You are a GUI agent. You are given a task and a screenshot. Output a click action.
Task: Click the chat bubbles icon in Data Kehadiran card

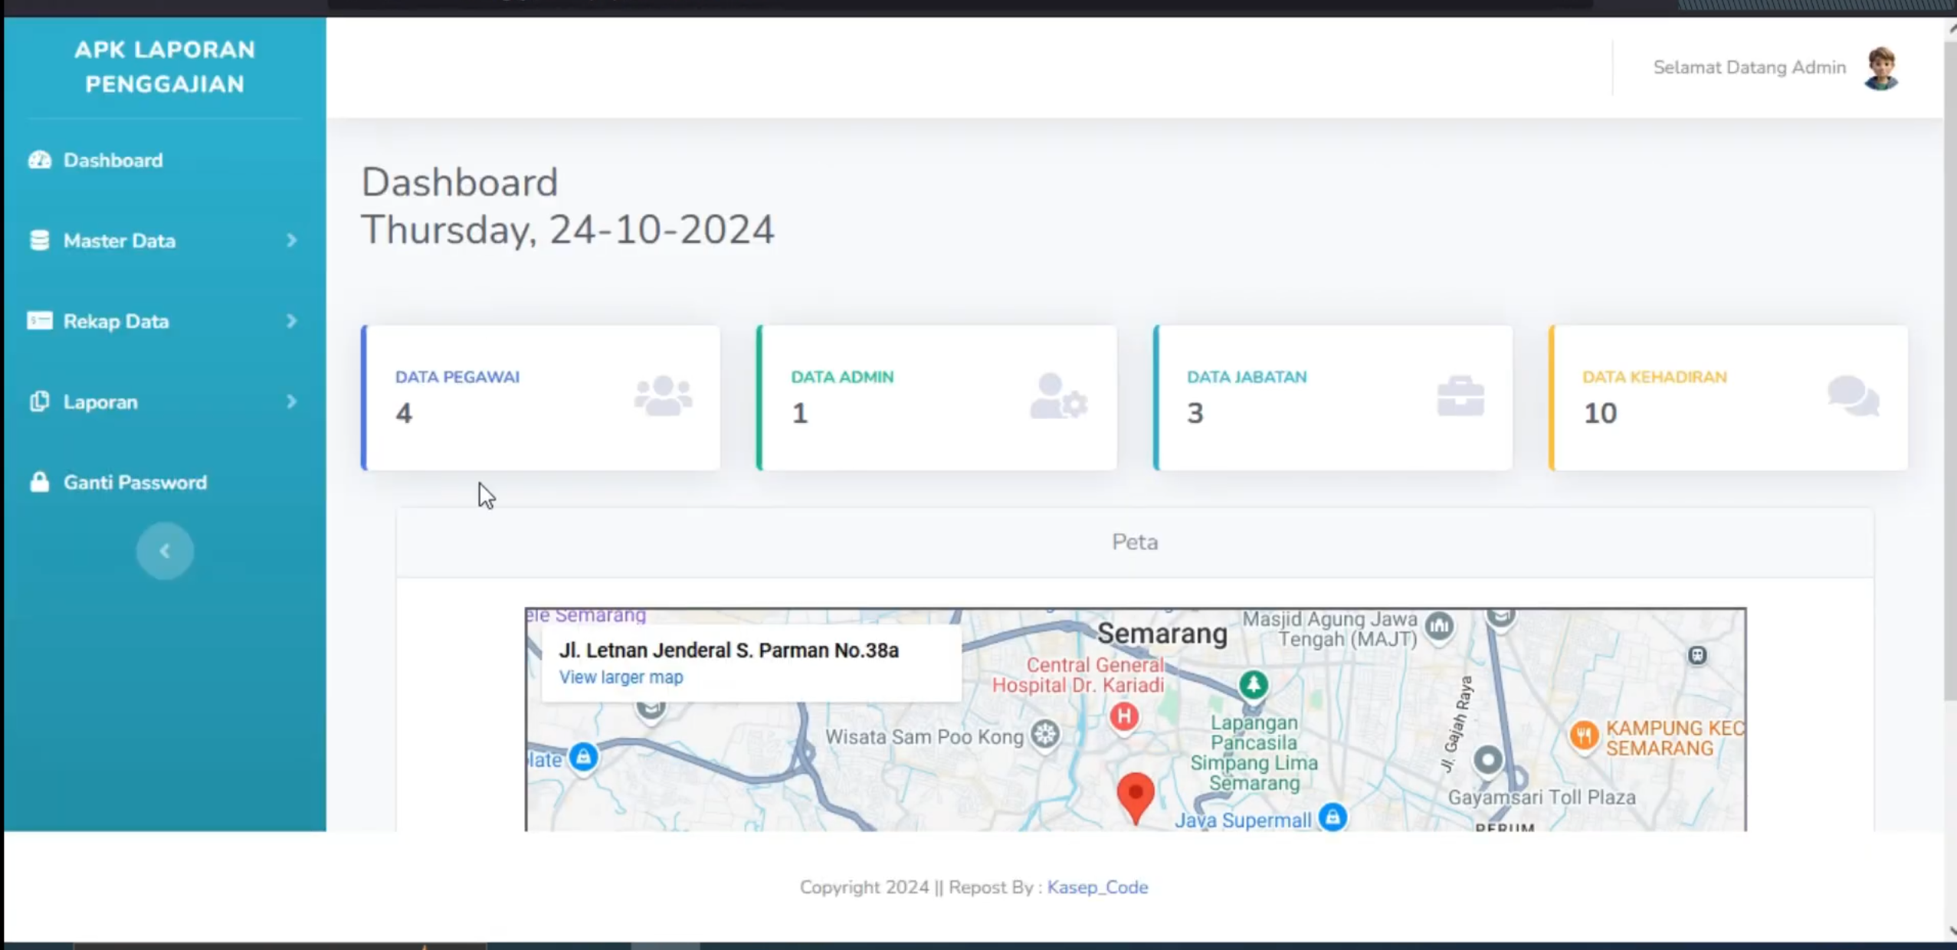(x=1853, y=396)
